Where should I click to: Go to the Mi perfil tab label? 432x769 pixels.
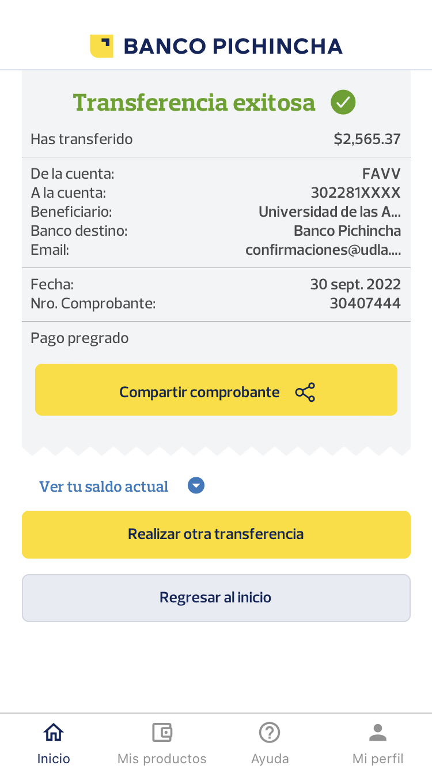click(378, 758)
